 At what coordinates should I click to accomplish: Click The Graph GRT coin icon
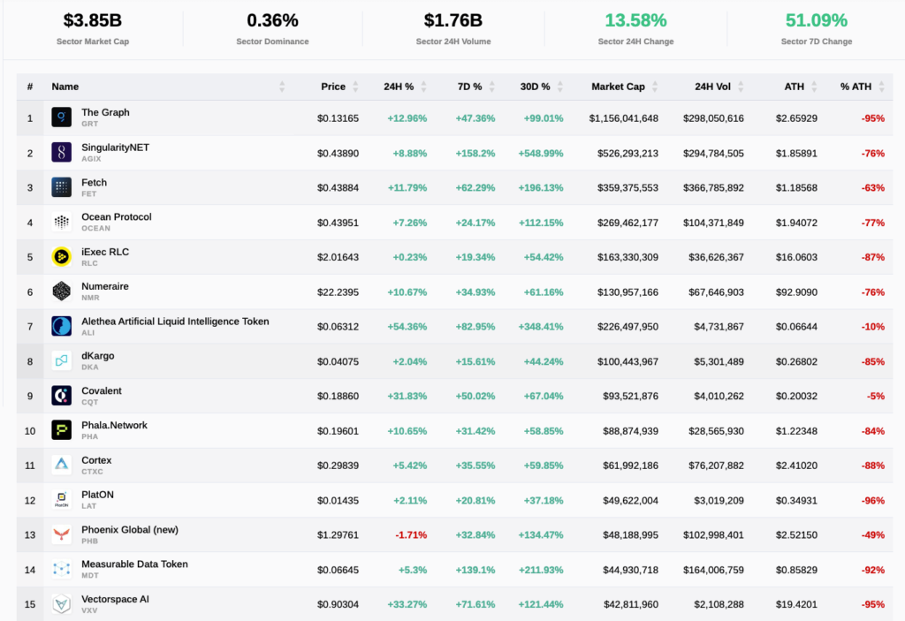click(x=61, y=117)
